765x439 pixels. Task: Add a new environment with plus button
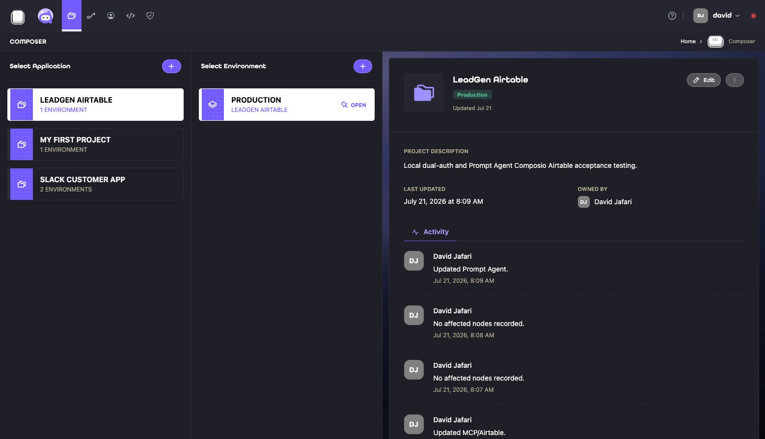[363, 66]
